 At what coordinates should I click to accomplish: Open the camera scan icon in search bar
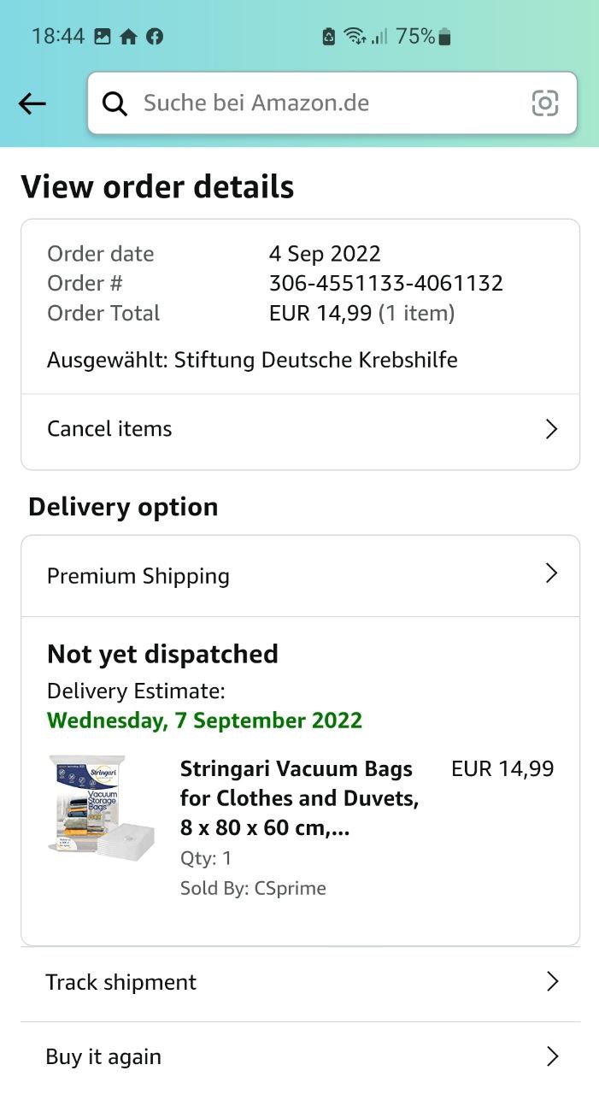(x=544, y=103)
